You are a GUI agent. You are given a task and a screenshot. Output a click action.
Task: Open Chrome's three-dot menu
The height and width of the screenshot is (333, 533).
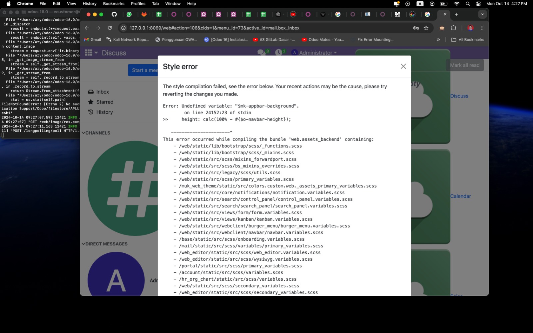coord(482,28)
